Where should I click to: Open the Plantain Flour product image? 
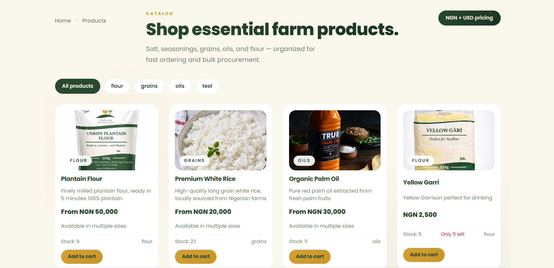(x=106, y=140)
